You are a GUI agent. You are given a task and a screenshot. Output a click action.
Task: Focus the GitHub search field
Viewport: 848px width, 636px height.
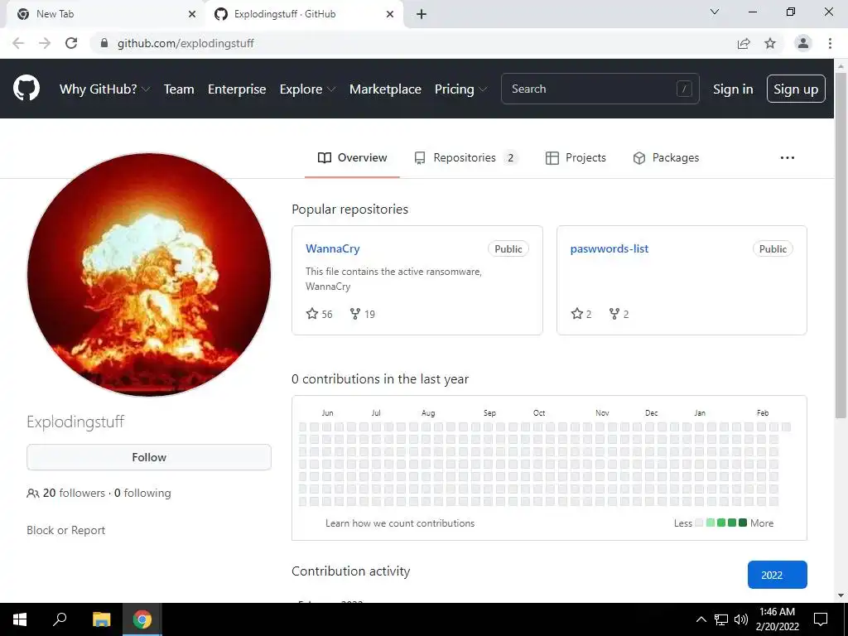click(600, 89)
